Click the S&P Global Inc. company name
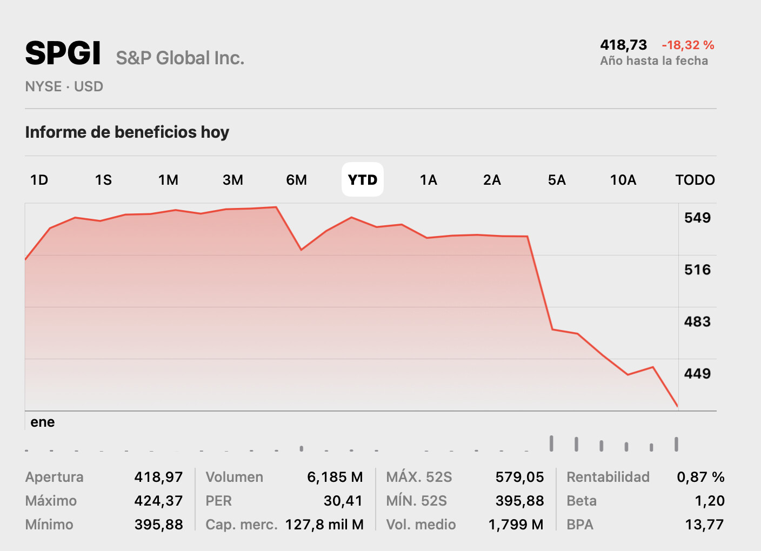This screenshot has height=551, width=761. [180, 58]
